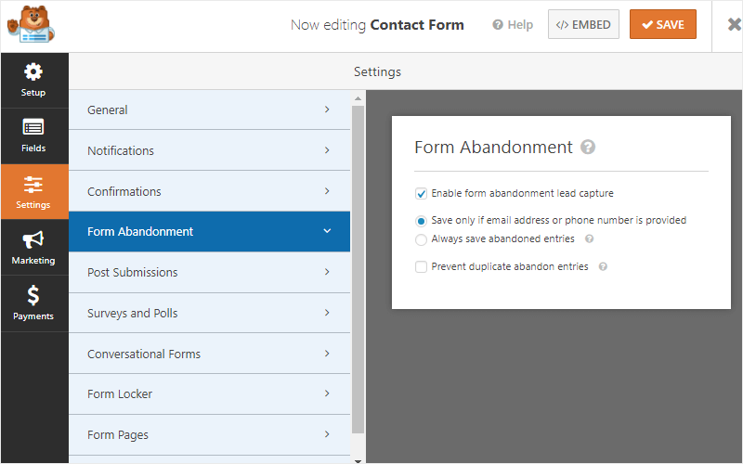This screenshot has width=743, height=464.
Task: Click the EMBED button
Action: click(583, 24)
